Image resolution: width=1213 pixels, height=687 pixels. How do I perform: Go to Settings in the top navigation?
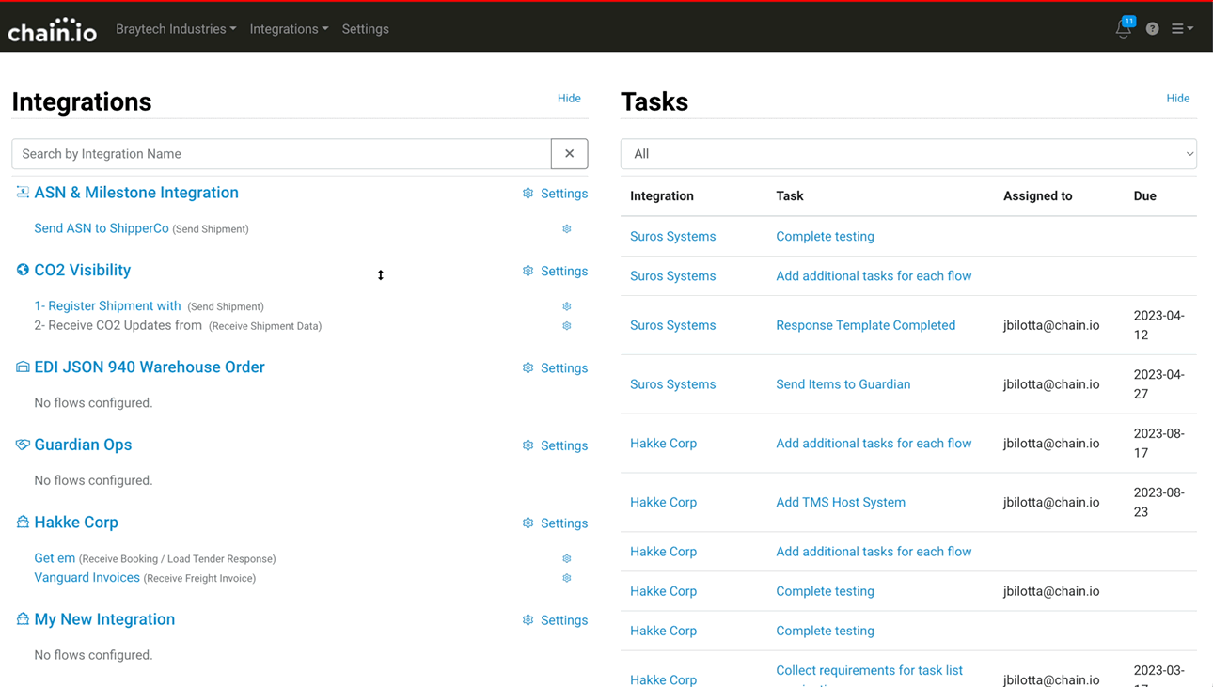365,29
